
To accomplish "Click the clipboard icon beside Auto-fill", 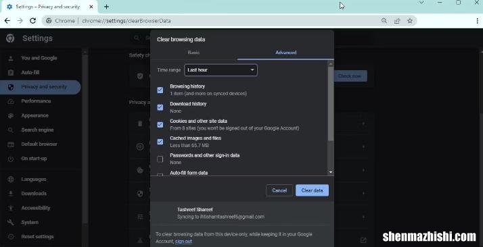I will pyautogui.click(x=11, y=72).
